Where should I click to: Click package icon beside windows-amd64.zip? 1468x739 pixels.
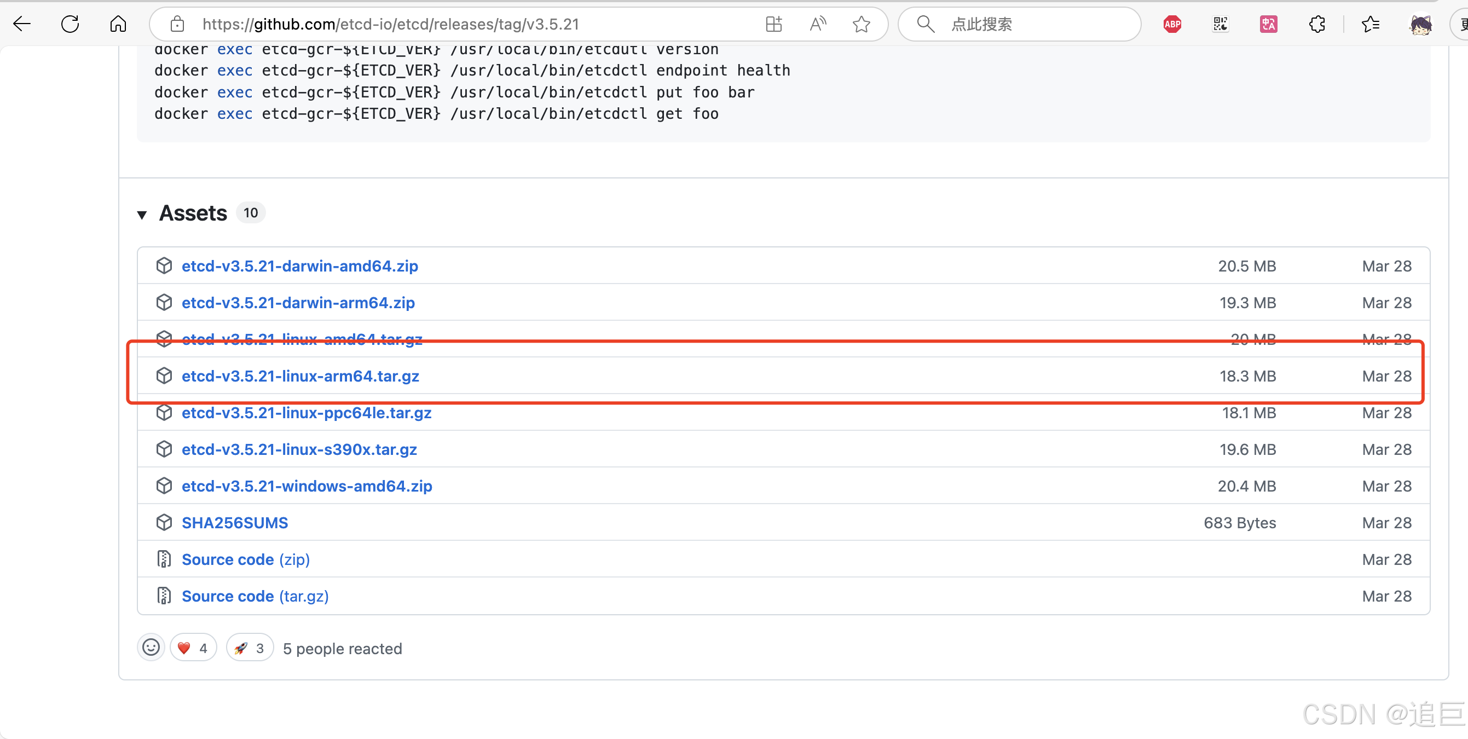coord(164,486)
